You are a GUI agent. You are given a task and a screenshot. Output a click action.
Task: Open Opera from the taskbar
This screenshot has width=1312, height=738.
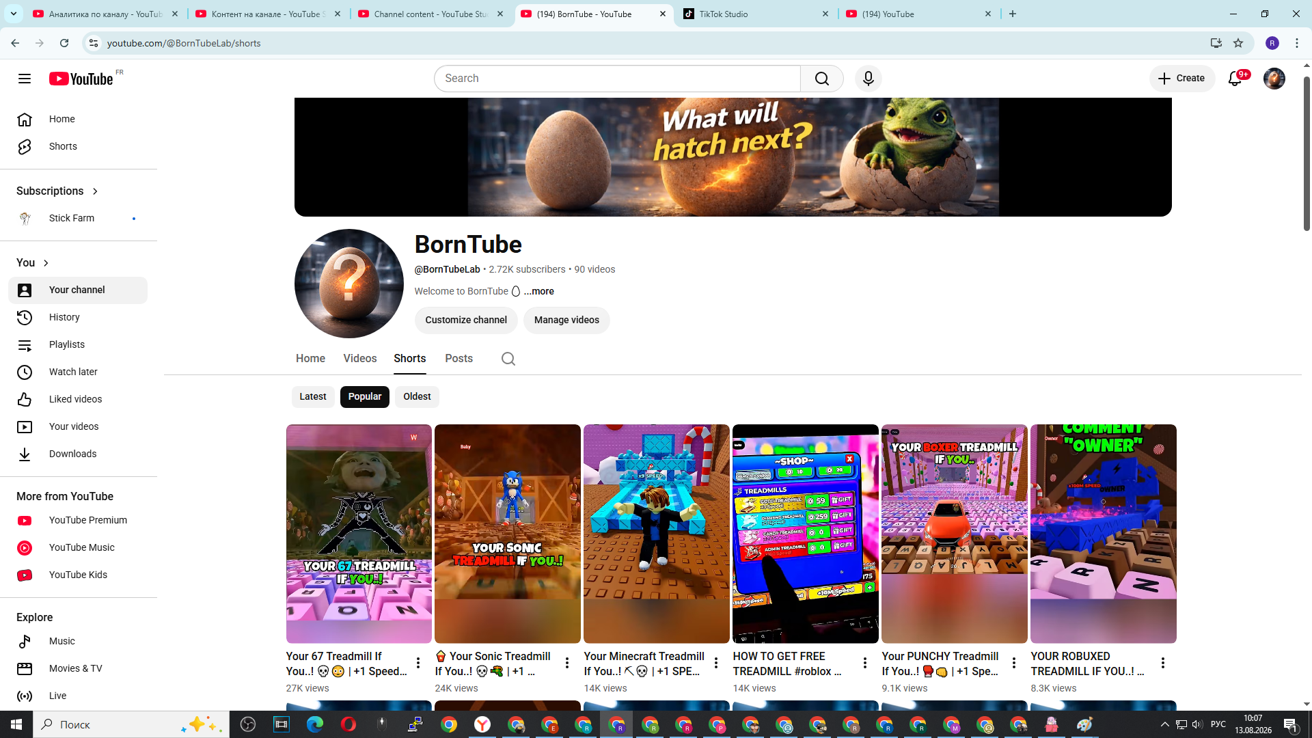[x=348, y=724]
